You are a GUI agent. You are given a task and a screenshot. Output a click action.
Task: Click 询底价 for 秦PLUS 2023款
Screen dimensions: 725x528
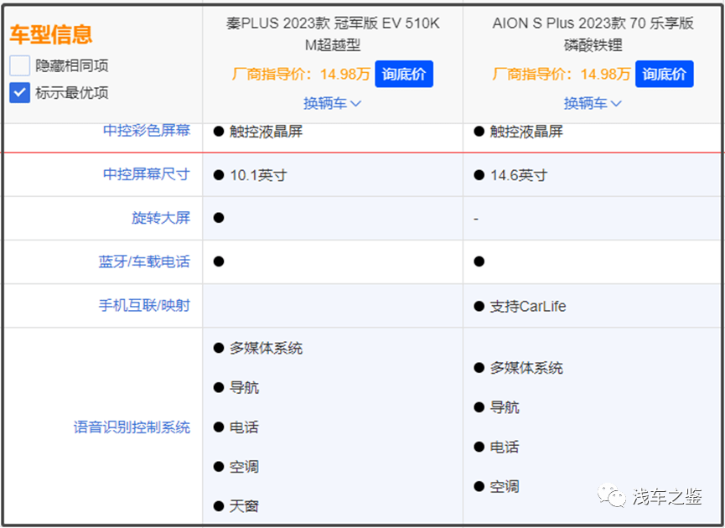(x=404, y=74)
